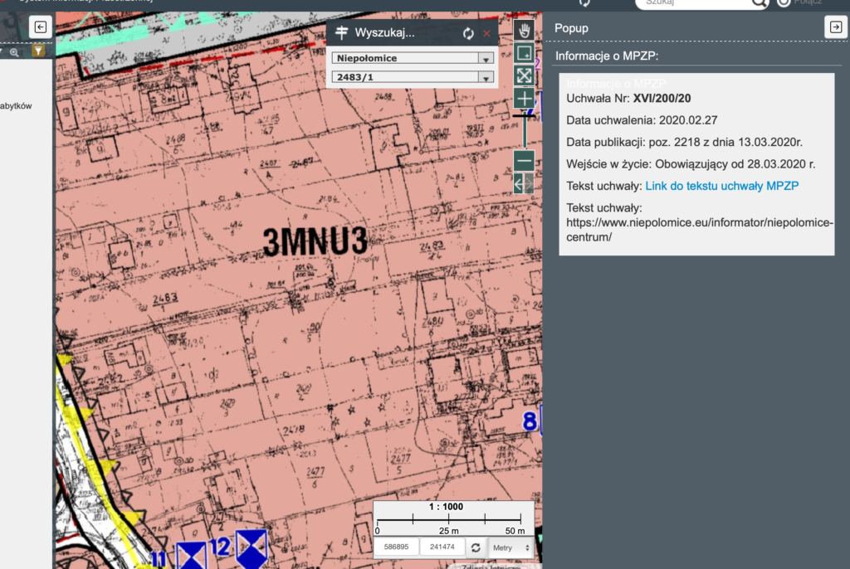
Task: Click the 241474 Y coordinate field
Action: point(442,547)
